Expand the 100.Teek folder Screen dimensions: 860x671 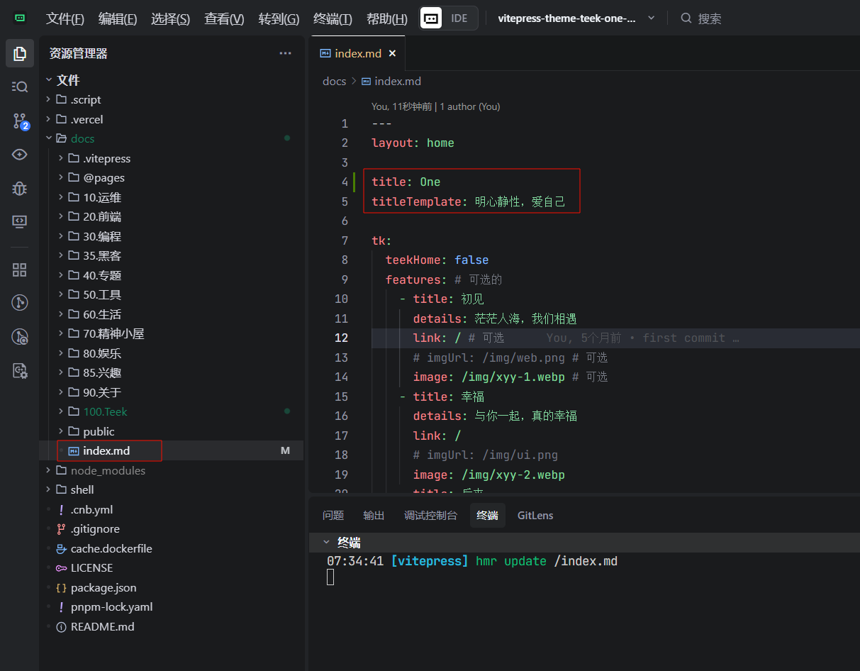pos(172,411)
